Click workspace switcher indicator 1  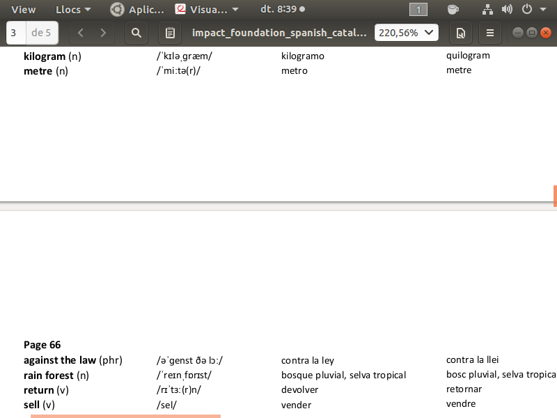tap(418, 10)
